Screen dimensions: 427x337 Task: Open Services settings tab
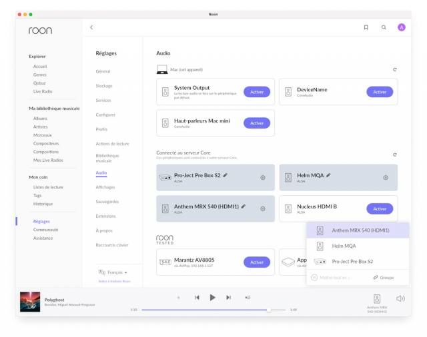[x=103, y=101]
